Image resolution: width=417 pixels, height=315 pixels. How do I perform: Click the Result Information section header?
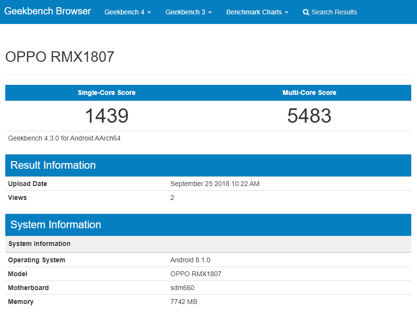[x=208, y=165]
